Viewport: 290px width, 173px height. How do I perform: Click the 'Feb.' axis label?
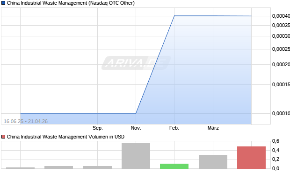point(174,128)
